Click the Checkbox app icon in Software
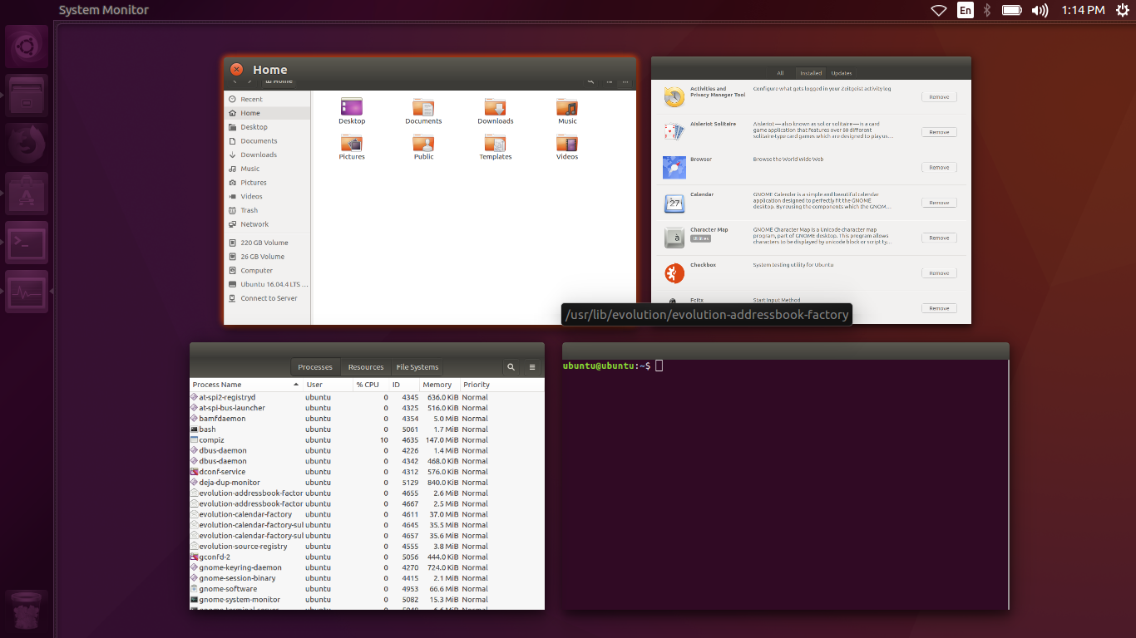 point(674,272)
